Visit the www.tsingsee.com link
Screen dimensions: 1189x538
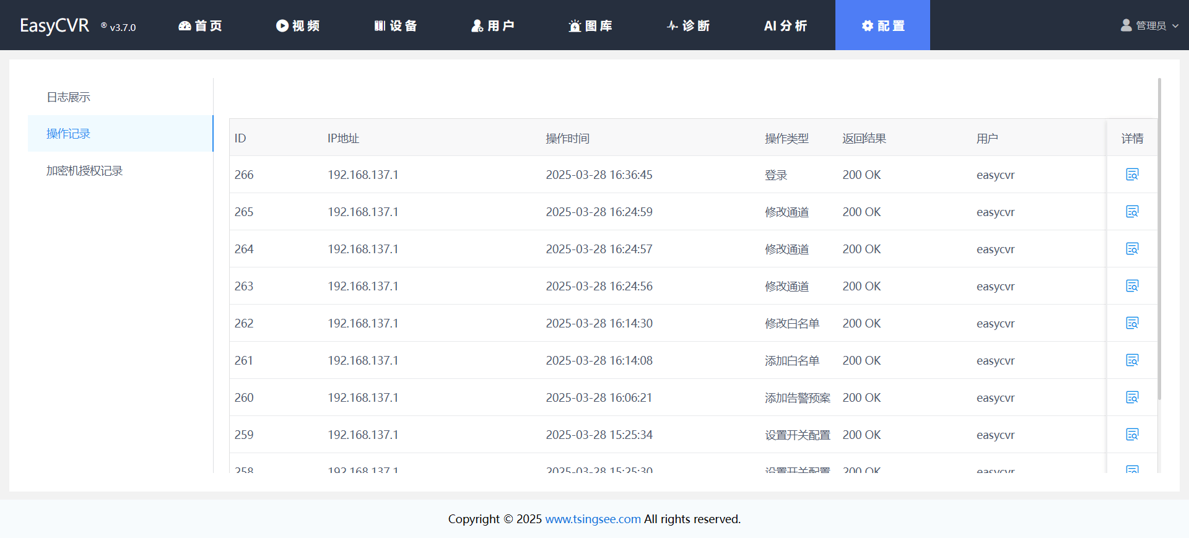593,519
